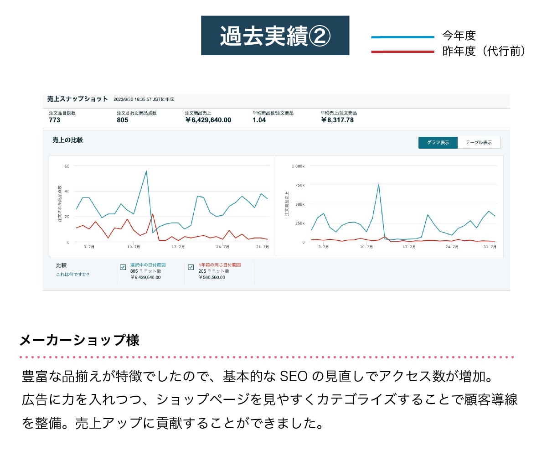Switch to グラフ表示 view
This screenshot has width=547, height=456.
click(x=438, y=143)
